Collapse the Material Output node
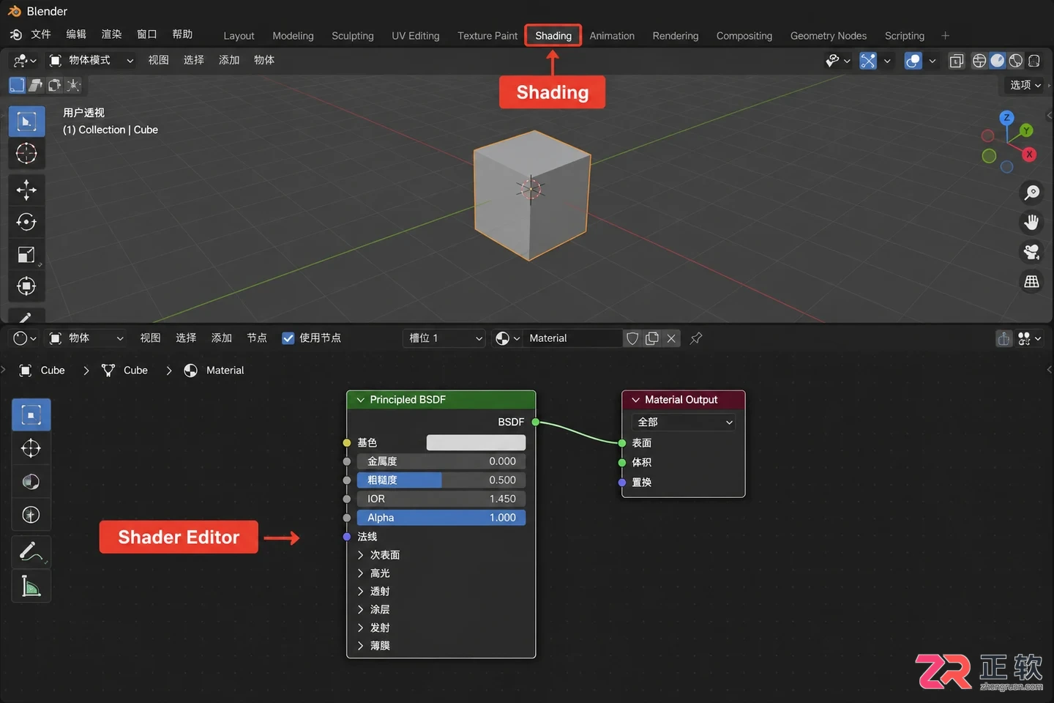This screenshot has width=1054, height=703. 635,400
